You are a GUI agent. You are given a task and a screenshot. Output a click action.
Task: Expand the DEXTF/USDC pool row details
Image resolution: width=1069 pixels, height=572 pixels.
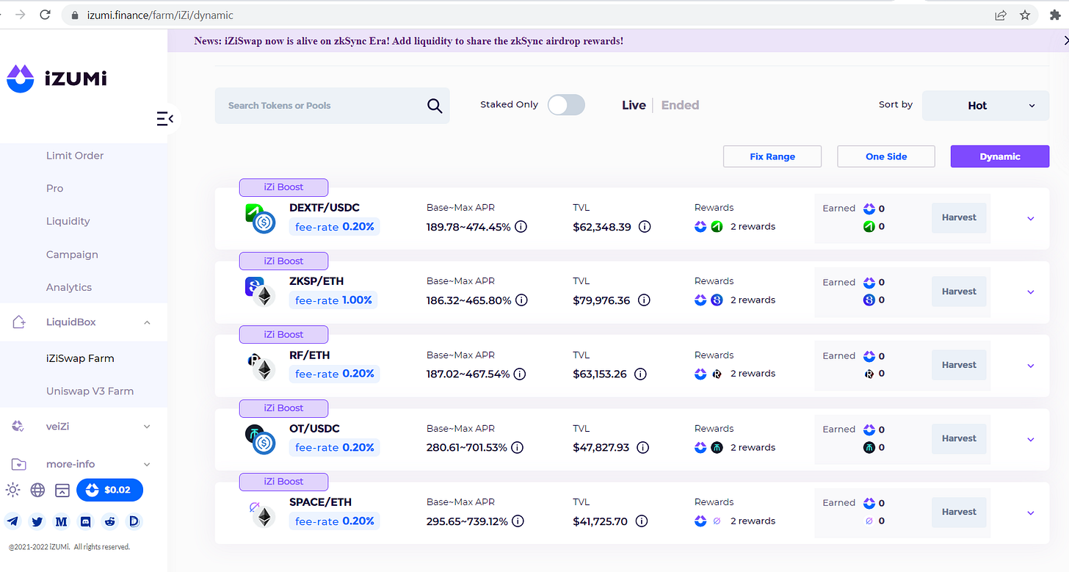[1031, 219]
